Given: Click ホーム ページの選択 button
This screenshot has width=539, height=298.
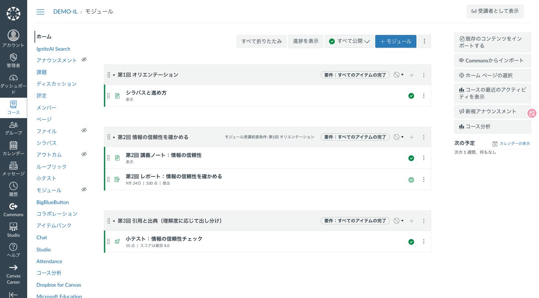Looking at the screenshot, I should pos(492,76).
